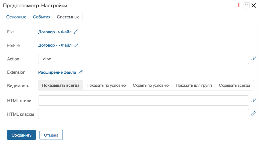Click link icon beside HTML классы field
Image resolution: width=259 pixels, height=142 pixels.
(x=253, y=114)
